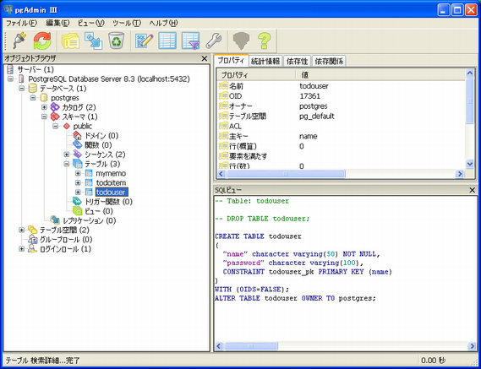Expand the テーブル空間 (2) node
The image size is (481, 369).
21,230
